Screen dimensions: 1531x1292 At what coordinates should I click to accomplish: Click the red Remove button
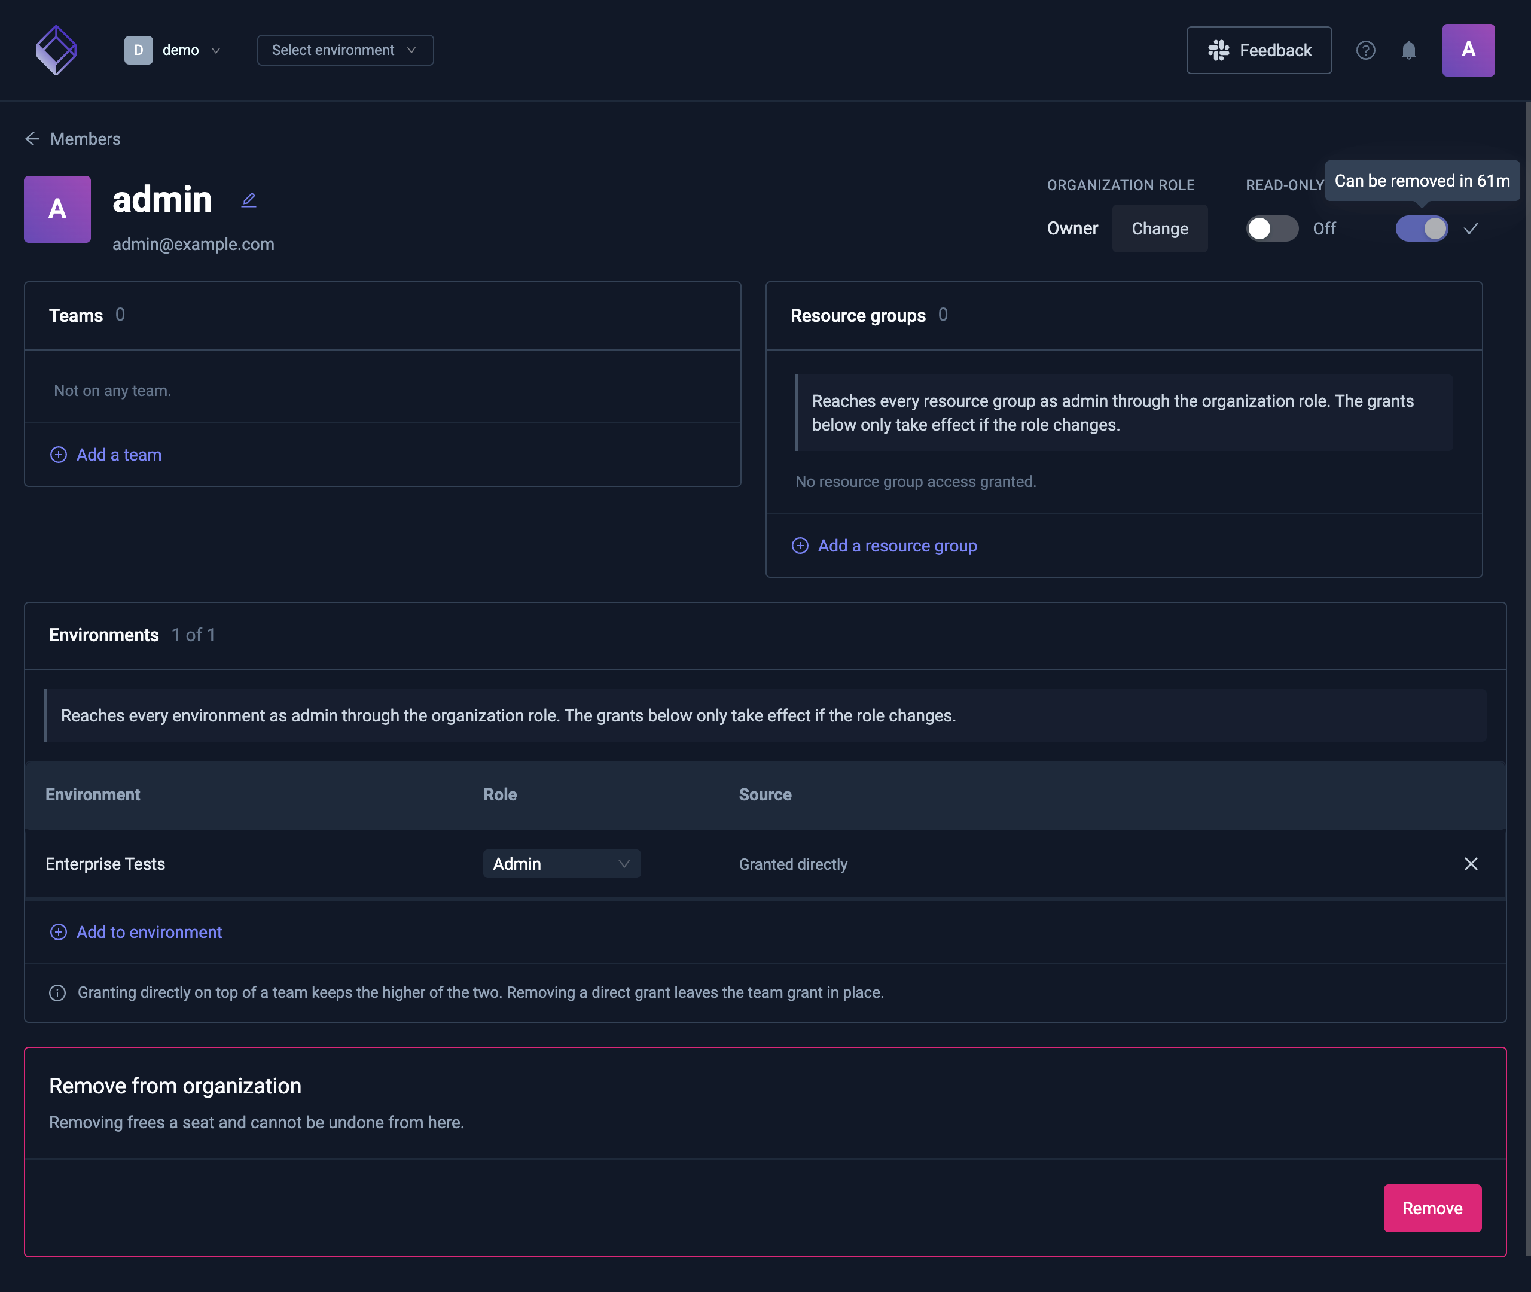click(x=1432, y=1208)
